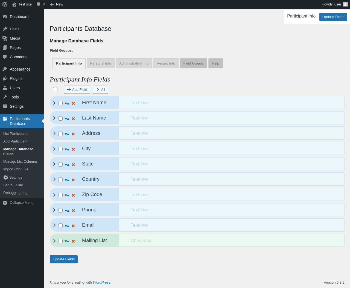
Task: Expand the City field row
Action: point(54,149)
